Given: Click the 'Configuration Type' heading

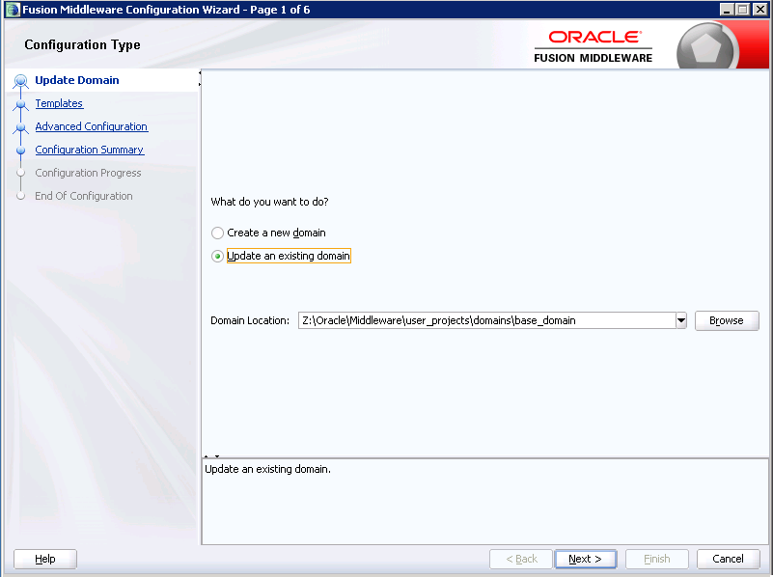Looking at the screenshot, I should pos(82,44).
